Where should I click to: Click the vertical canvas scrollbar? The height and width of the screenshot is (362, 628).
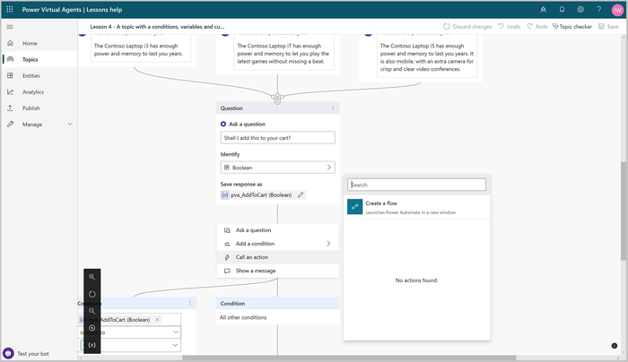pyautogui.click(x=624, y=211)
